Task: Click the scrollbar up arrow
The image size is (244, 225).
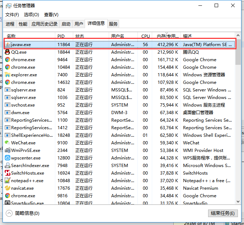Action: coord(238,35)
